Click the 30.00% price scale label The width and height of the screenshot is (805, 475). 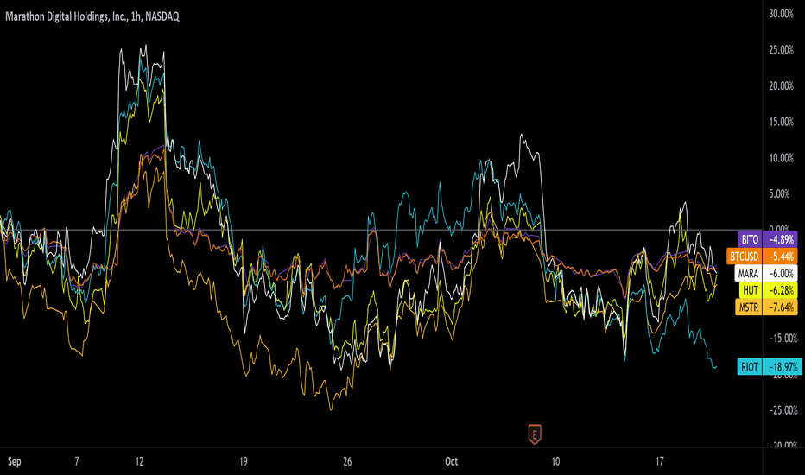tap(782, 14)
